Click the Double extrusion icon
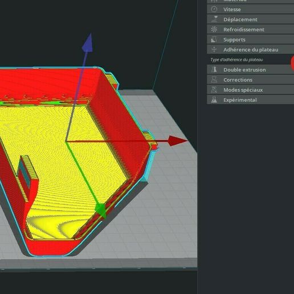Screen dimensions: 294x294 coord(214,70)
